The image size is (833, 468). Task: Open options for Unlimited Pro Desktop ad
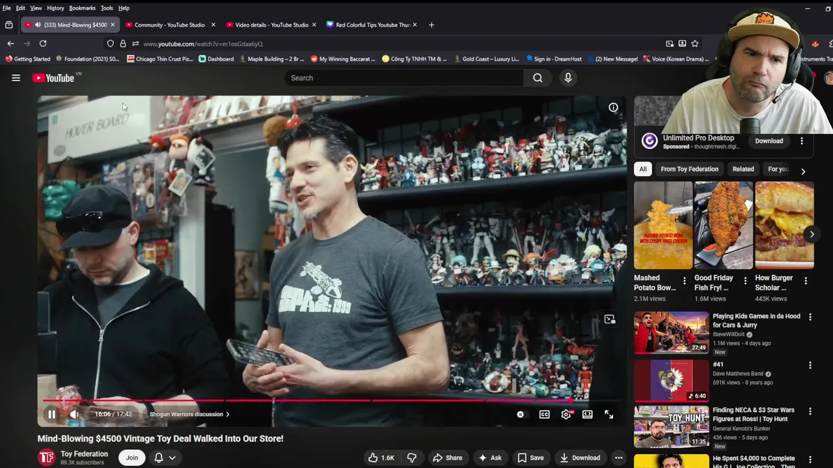pos(802,141)
